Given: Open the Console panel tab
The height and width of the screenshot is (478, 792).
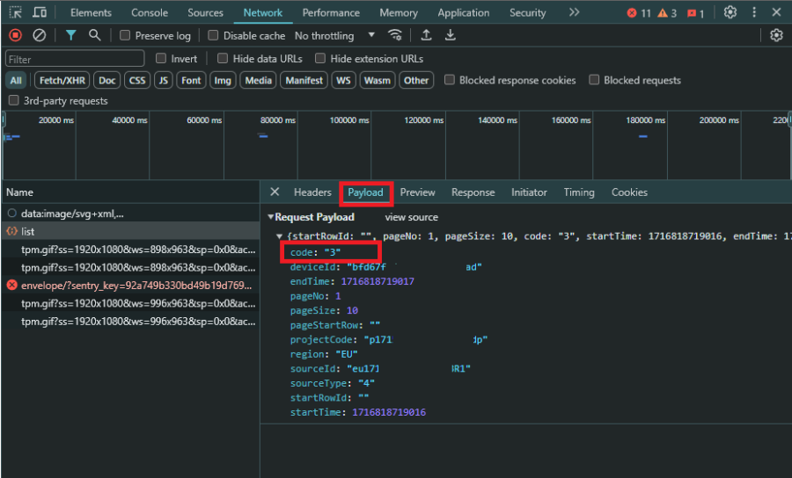Looking at the screenshot, I should (x=150, y=13).
